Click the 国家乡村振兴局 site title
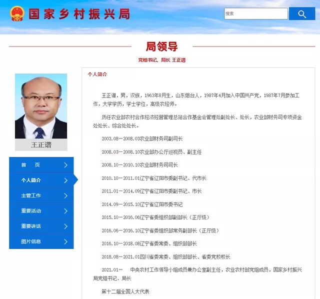 [78, 14]
